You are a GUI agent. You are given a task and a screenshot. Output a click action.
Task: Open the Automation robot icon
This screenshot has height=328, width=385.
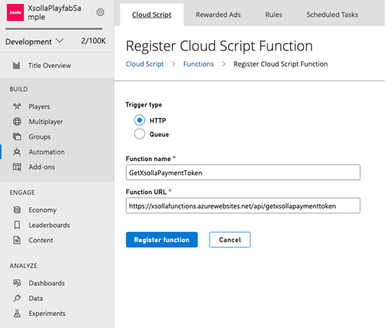[17, 152]
